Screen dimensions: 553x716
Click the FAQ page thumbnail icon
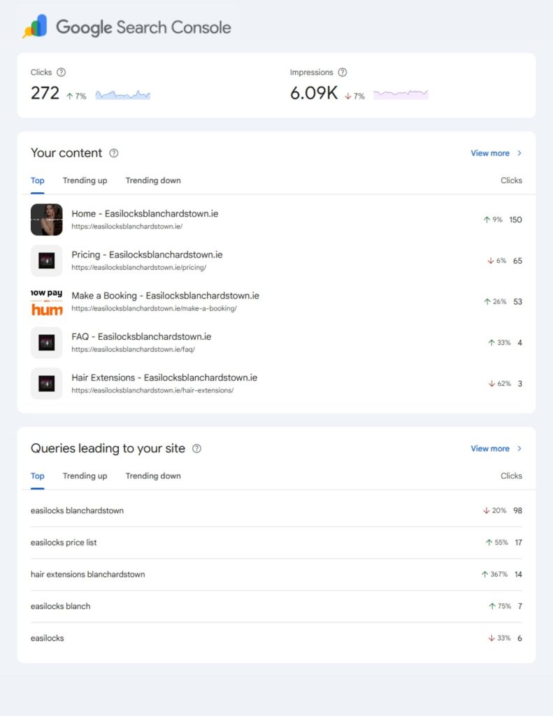(x=47, y=343)
